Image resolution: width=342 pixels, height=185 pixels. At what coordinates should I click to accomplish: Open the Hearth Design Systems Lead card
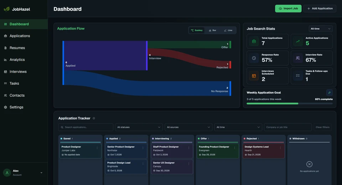point(264,151)
